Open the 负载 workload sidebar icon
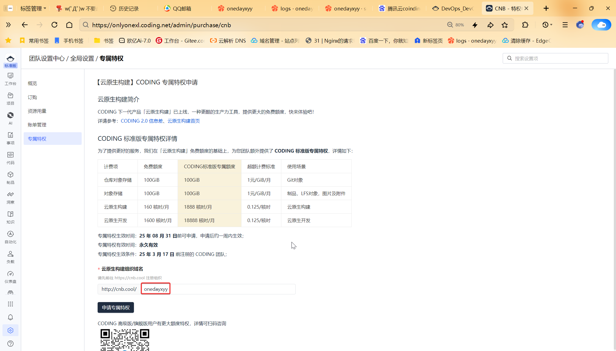The height and width of the screenshot is (351, 616). (10, 257)
